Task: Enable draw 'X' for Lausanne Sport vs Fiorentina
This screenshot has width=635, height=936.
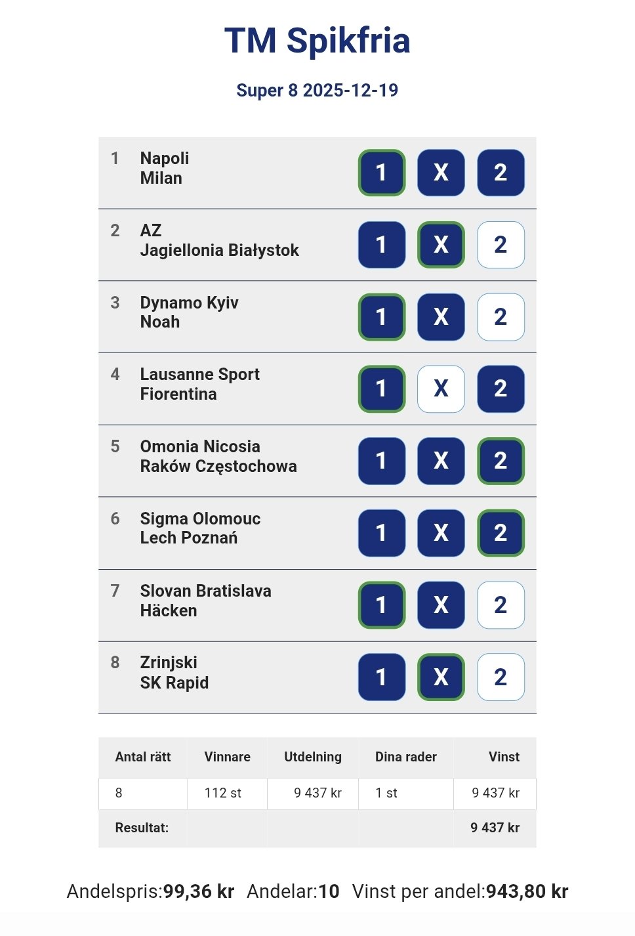Action: click(x=441, y=389)
